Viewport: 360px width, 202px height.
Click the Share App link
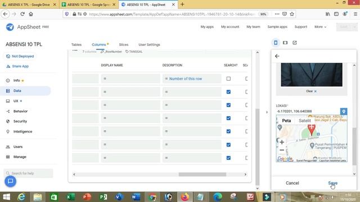tap(17, 66)
